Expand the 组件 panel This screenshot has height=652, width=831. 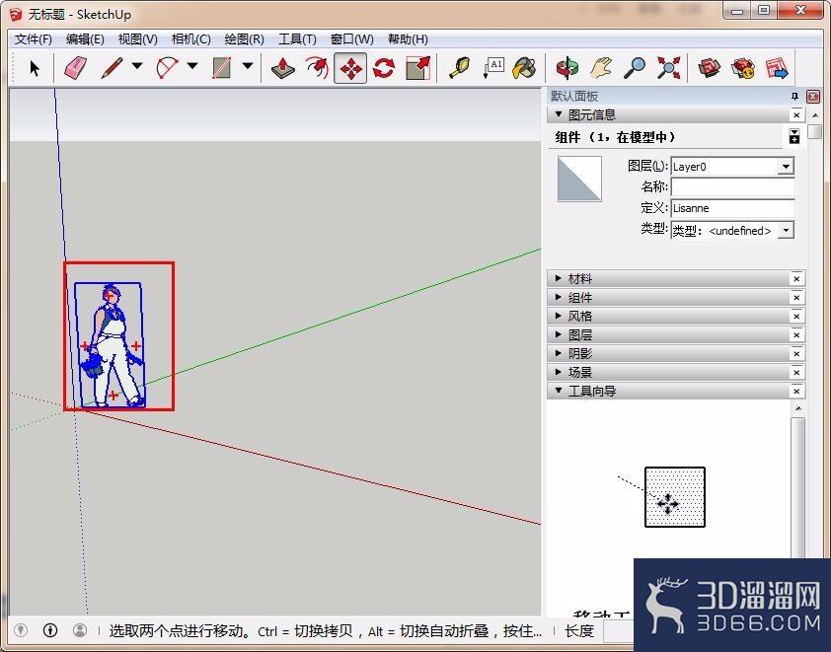[558, 297]
